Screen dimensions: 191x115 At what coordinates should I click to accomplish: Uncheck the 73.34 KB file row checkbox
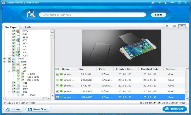[57, 74]
